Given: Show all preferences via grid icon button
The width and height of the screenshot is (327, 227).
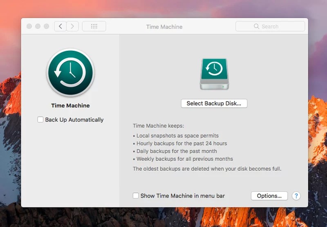Looking at the screenshot, I should click(x=94, y=26).
